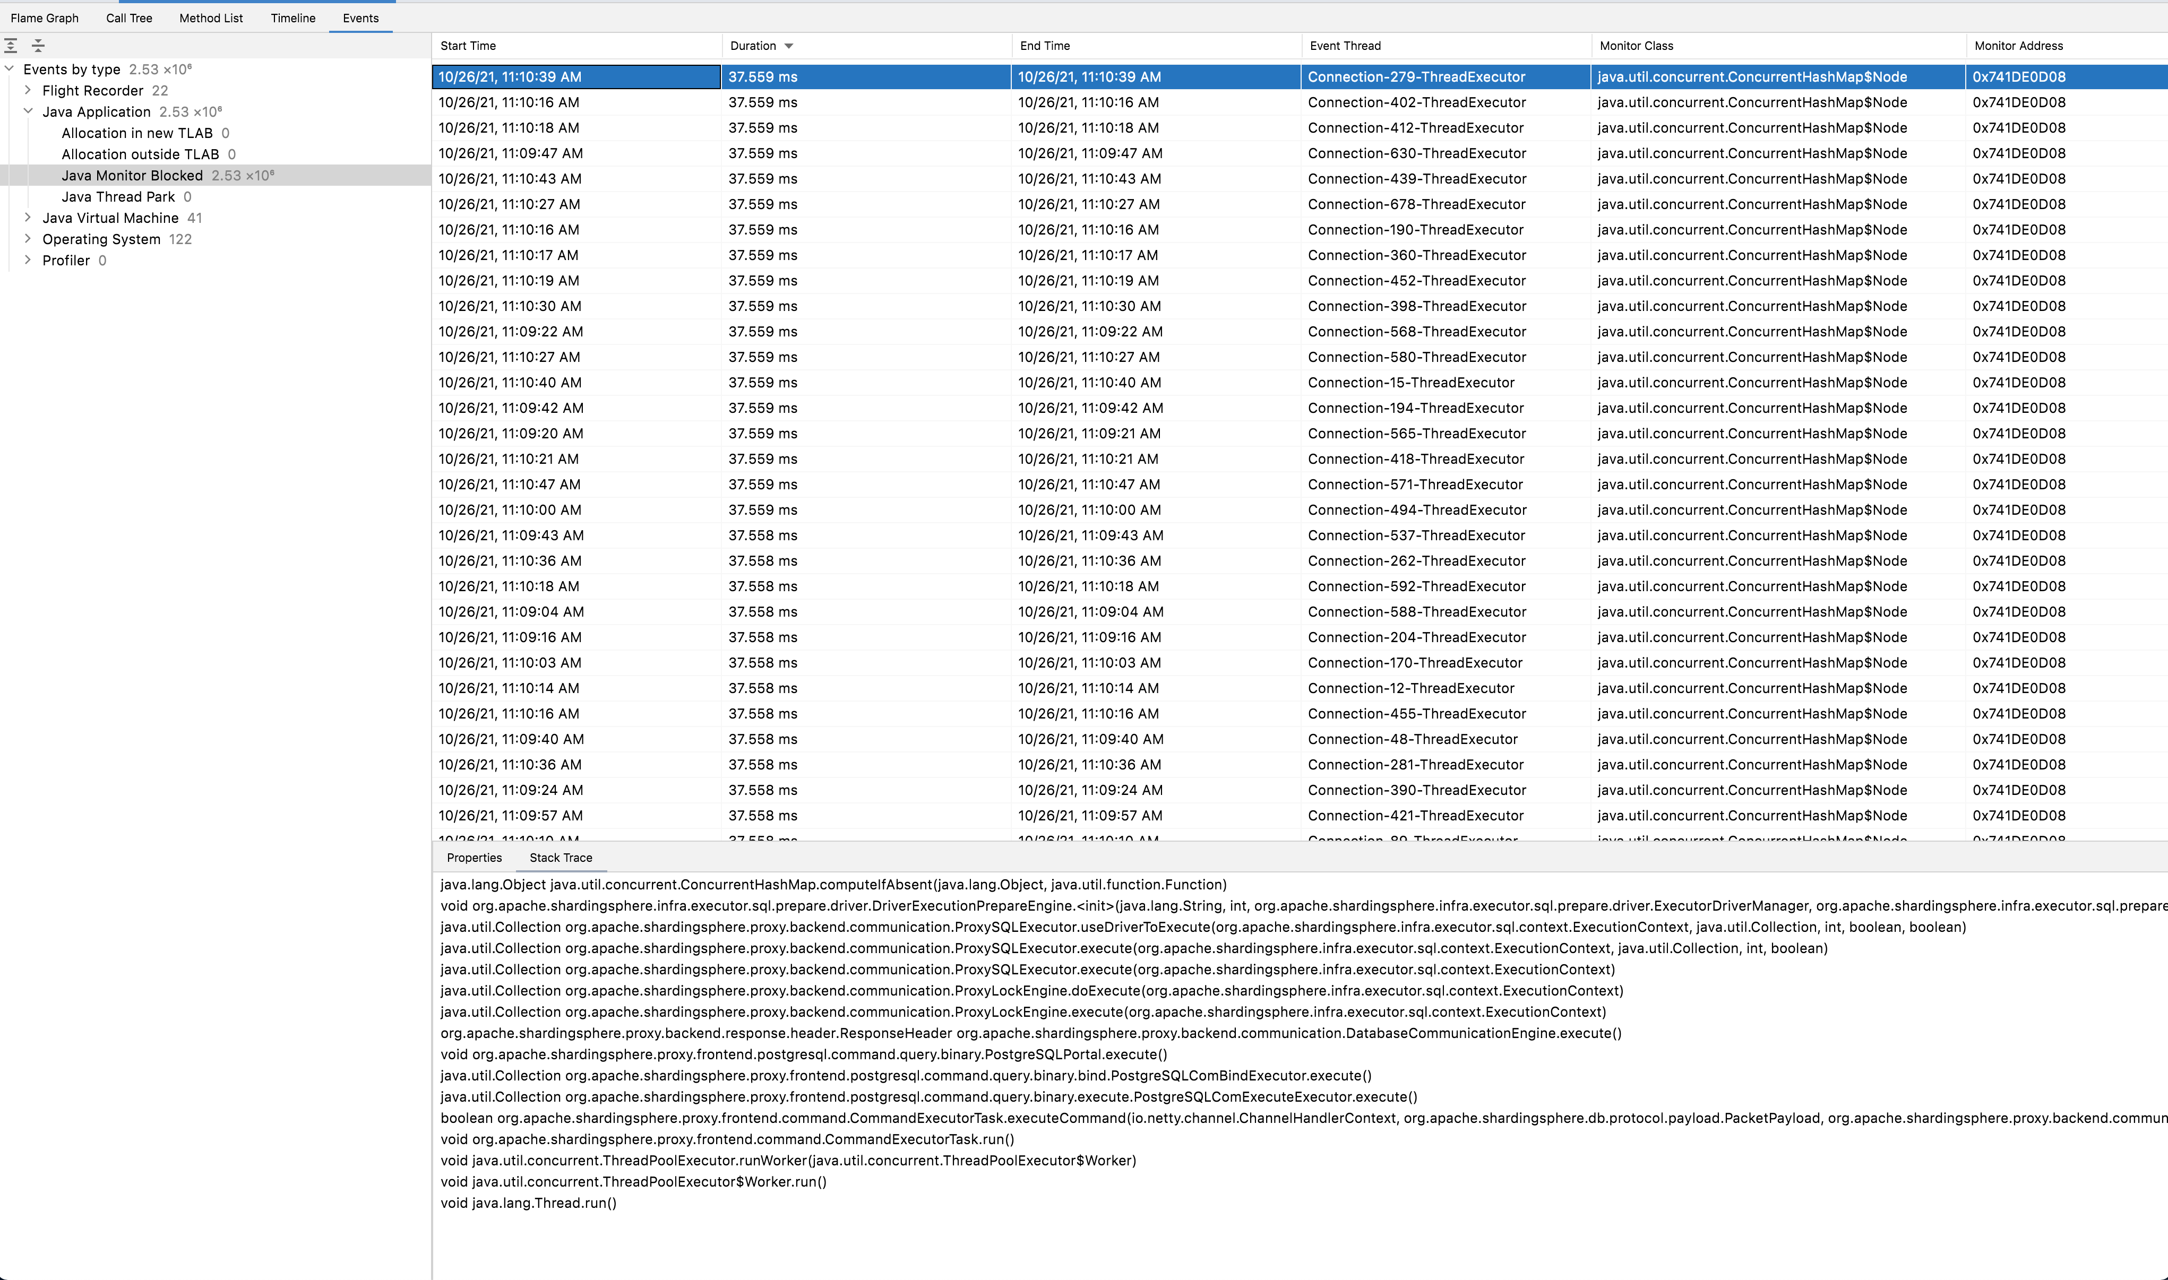Viewport: 2168px width, 1280px height.
Task: Select the Java Thread Park event type
Action: click(118, 197)
